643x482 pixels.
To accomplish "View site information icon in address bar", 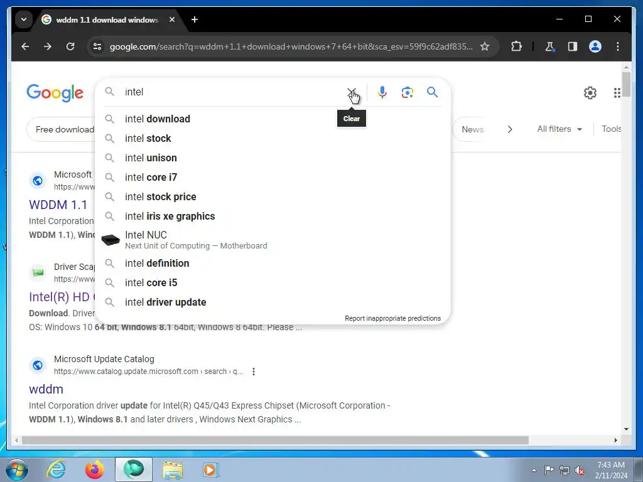I will [x=97, y=46].
